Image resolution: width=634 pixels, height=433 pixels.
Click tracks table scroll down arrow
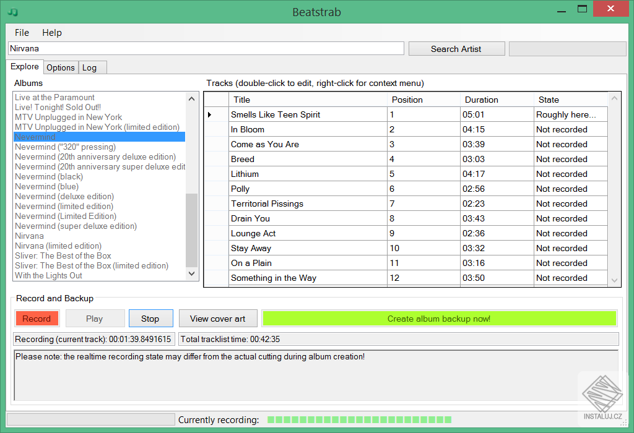click(x=614, y=280)
